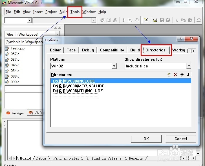Open the VA Outline tab
This screenshot has width=205, height=166.
[x=36, y=113]
